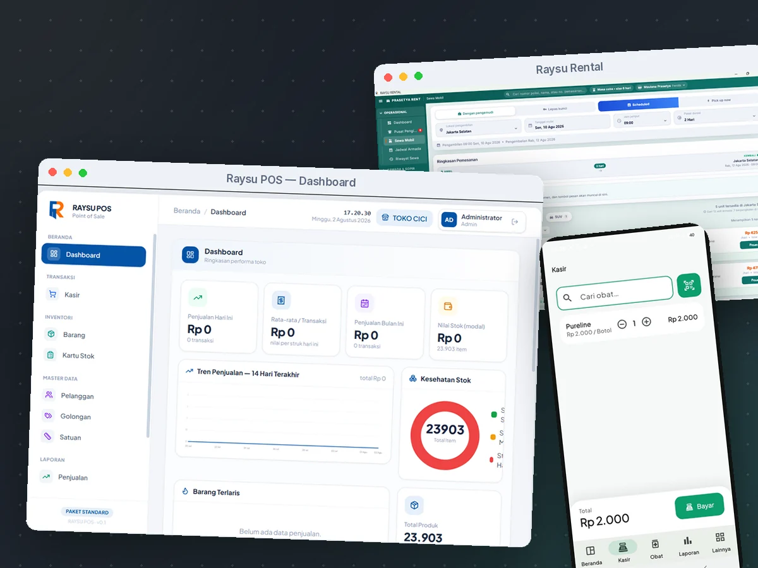Click the 'total Rp 0' text in trend card
This screenshot has height=568, width=758.
pyautogui.click(x=373, y=378)
